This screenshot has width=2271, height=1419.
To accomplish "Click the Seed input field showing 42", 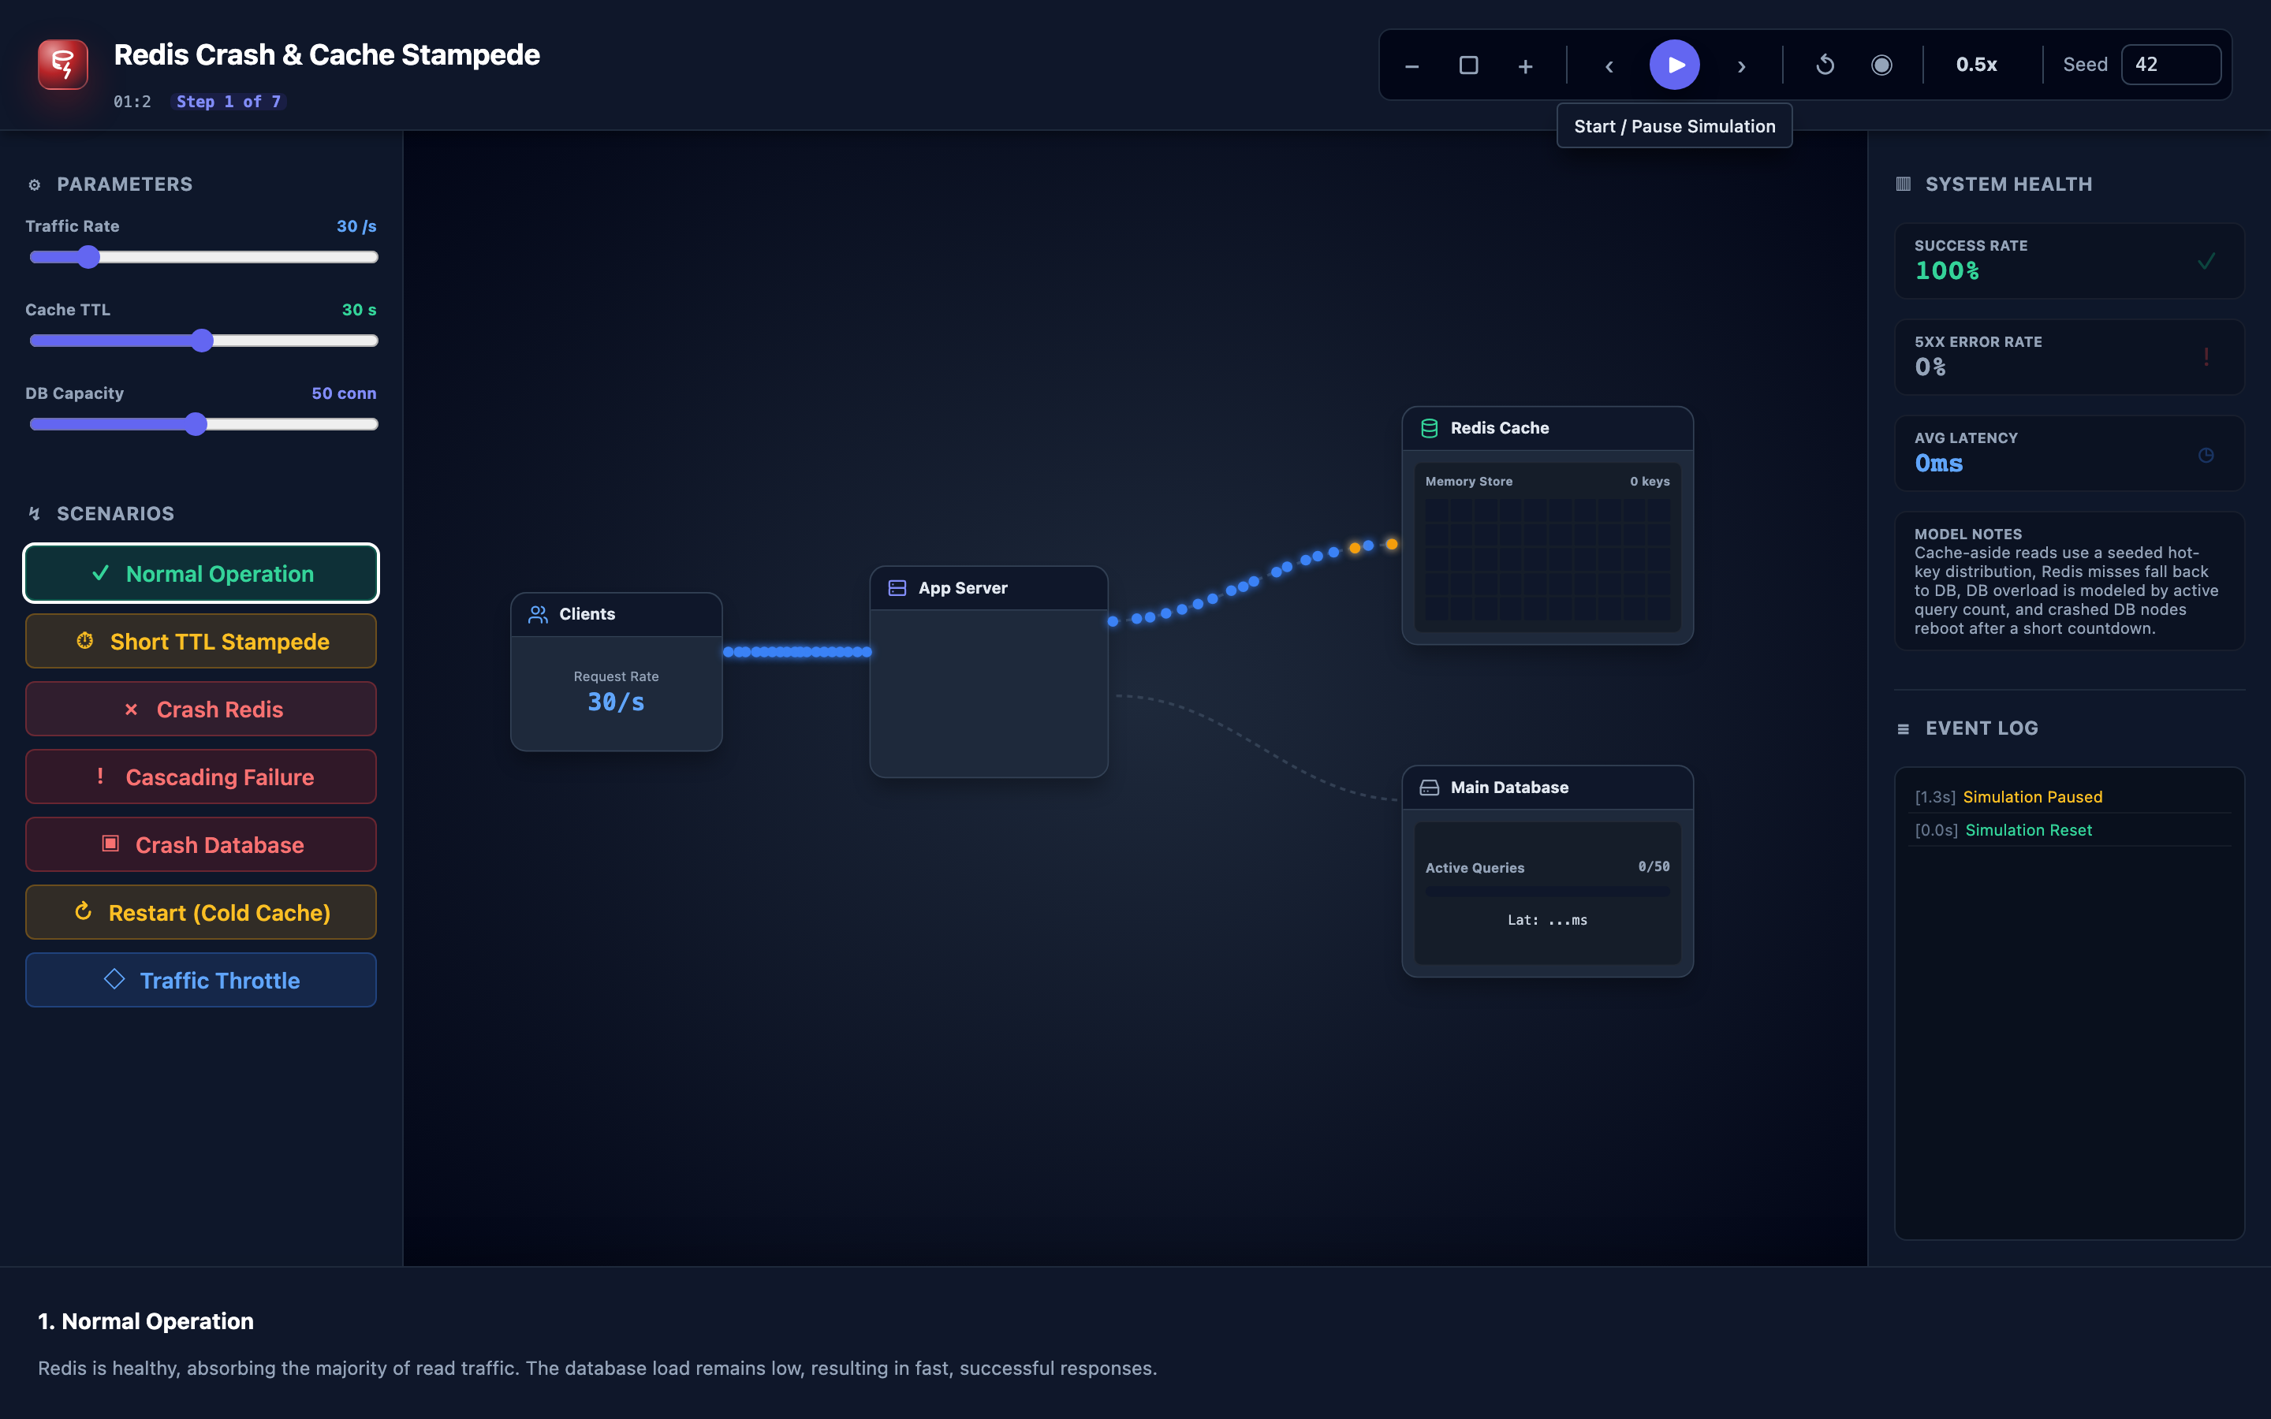I will (2171, 65).
